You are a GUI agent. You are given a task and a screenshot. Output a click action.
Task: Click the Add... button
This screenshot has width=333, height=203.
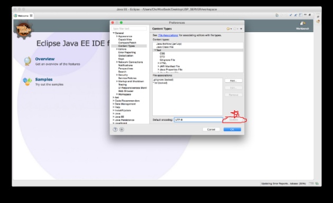[234, 81]
